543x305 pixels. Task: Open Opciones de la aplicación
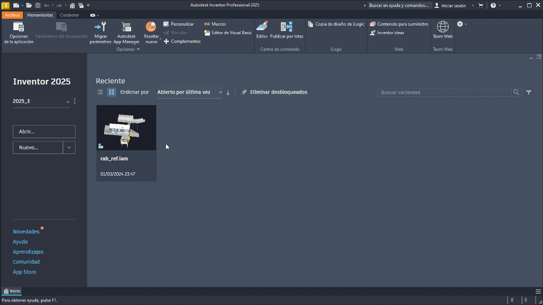coord(19,33)
